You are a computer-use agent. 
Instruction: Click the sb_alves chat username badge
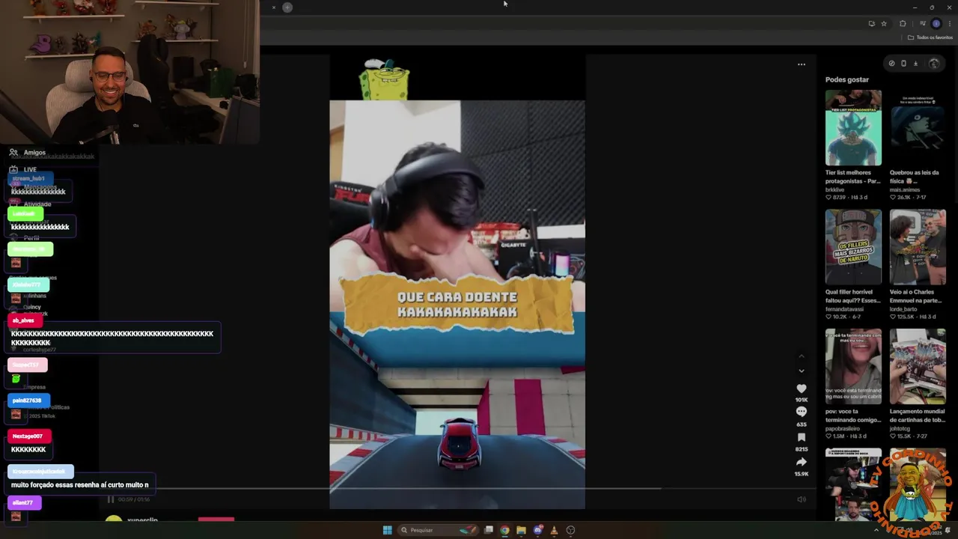(23, 320)
